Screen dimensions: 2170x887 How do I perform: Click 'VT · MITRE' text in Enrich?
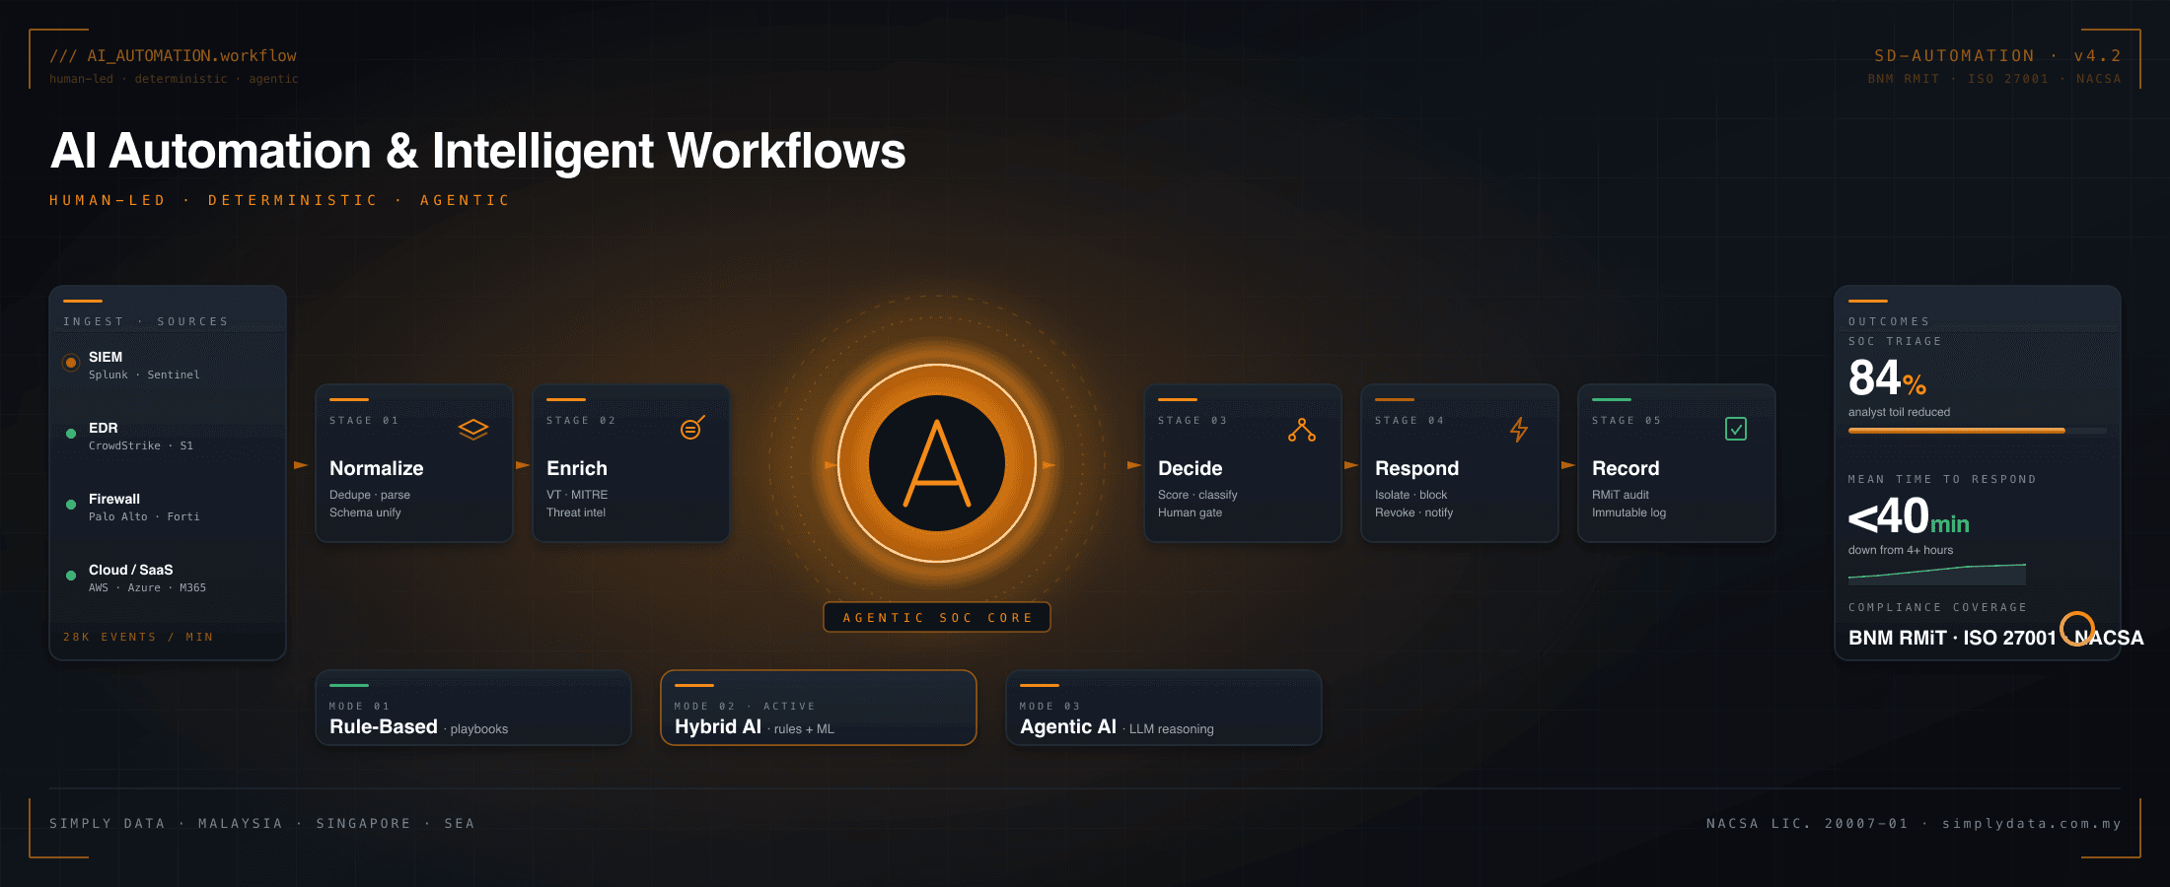[x=577, y=495]
